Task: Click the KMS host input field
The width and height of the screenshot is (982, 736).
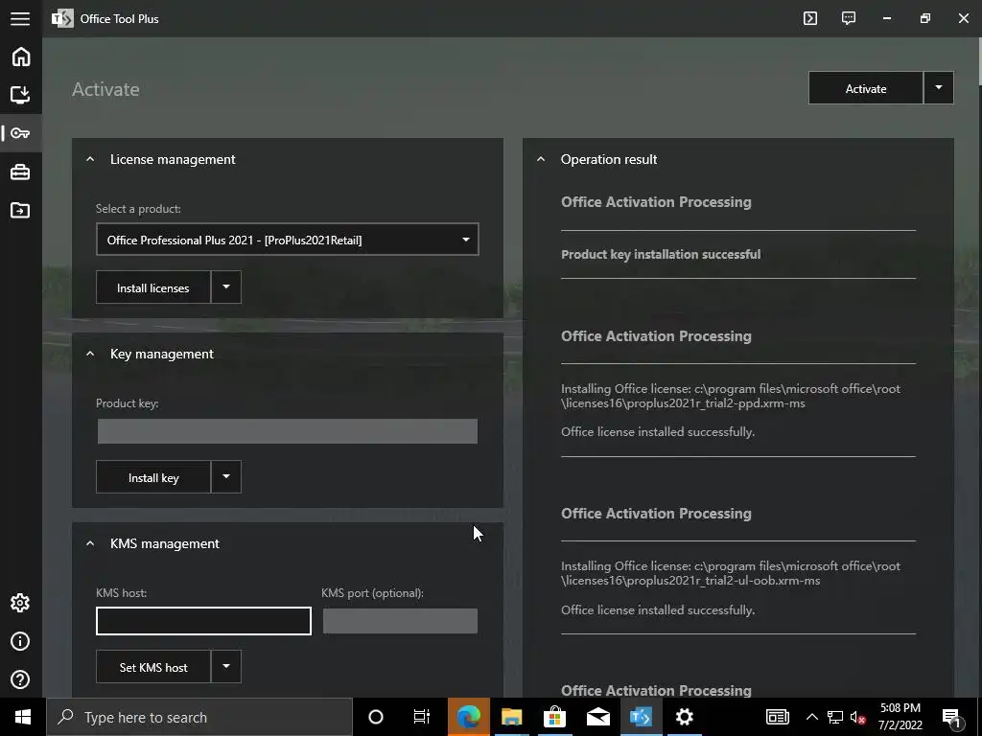Action: (x=203, y=621)
